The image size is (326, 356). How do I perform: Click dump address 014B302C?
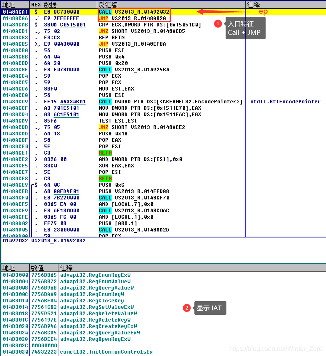point(16,346)
